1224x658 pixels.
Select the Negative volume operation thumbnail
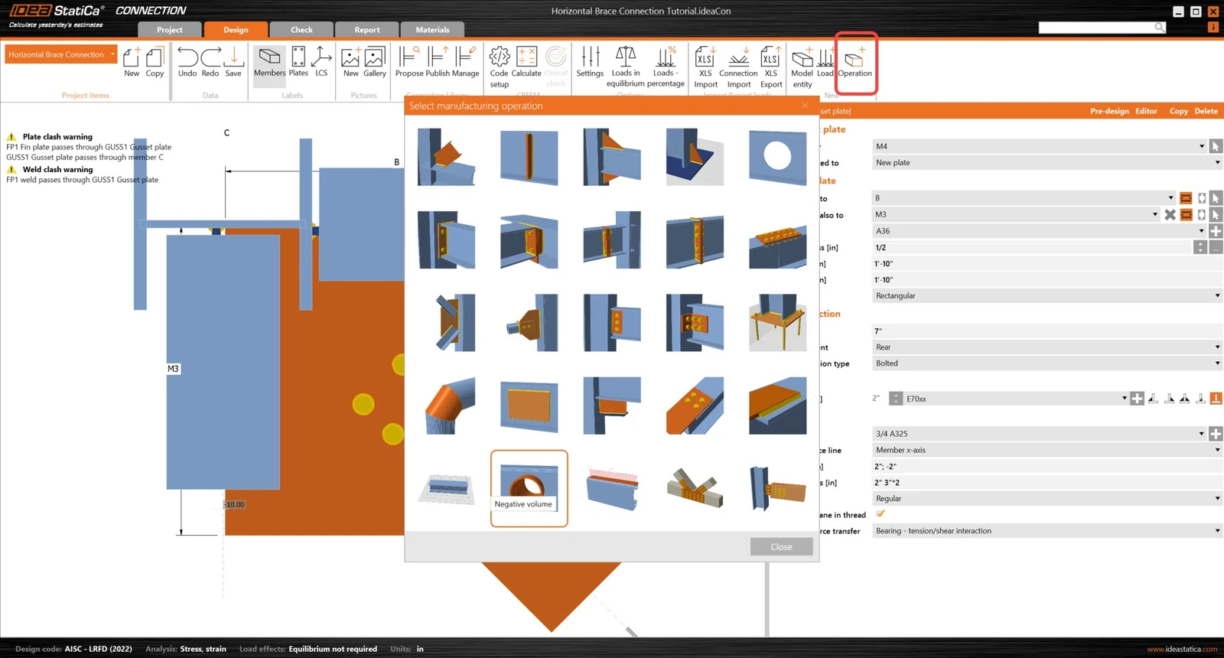coord(529,488)
